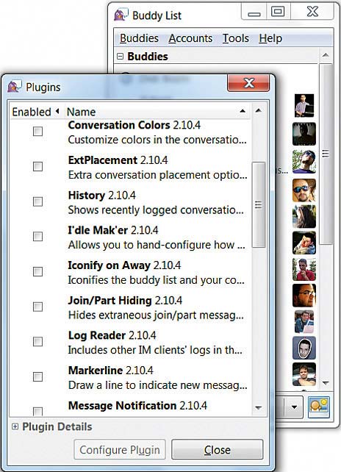341x472 pixels.
Task: Click the Plugins list vertical scrollbar thumb
Action: 258,204
